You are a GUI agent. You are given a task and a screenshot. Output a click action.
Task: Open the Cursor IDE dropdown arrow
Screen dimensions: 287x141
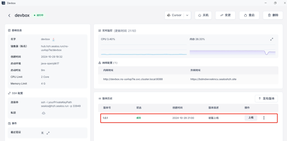point(187,15)
